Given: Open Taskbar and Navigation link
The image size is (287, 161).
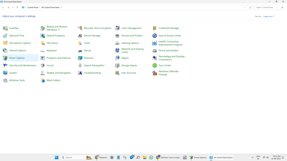Looking at the screenshot, I should (59, 73).
